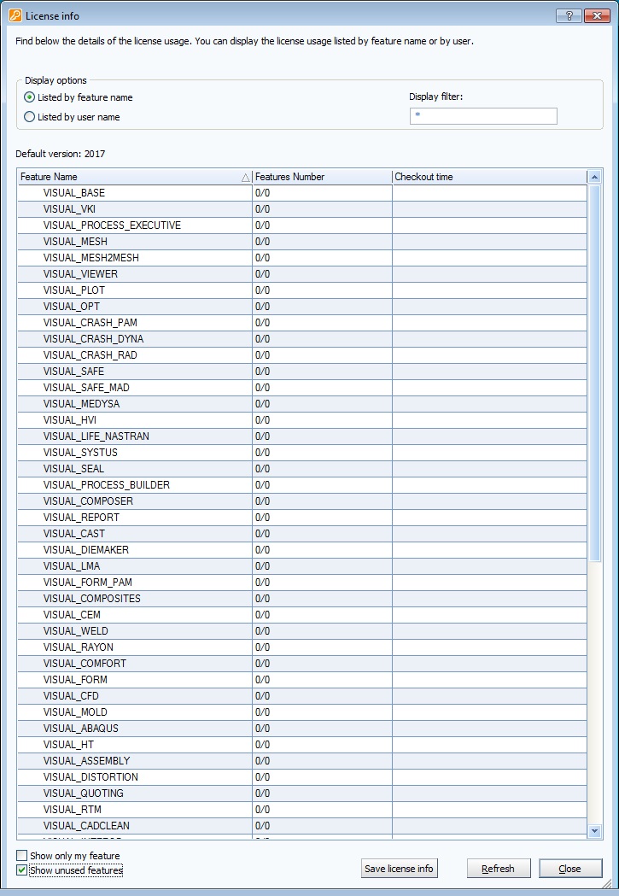This screenshot has width=619, height=896.
Task: Select the VISUAL_CRASH_DYNA row
Action: [302, 339]
